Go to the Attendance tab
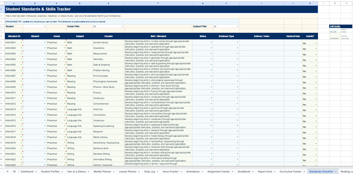This screenshot has height=174, width=353. 194,171
